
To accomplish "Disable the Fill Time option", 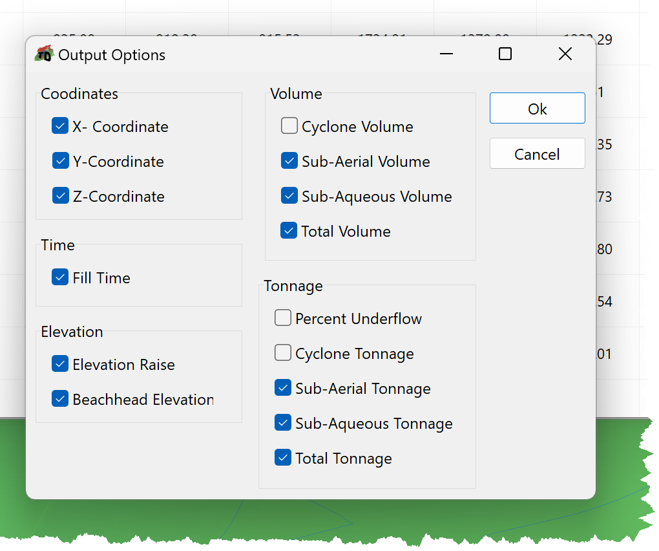I will [x=60, y=277].
